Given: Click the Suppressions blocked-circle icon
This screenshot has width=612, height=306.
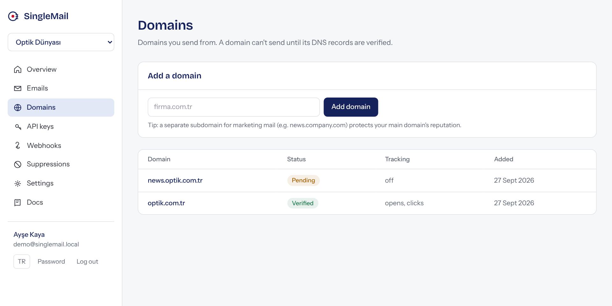Looking at the screenshot, I should tap(18, 164).
